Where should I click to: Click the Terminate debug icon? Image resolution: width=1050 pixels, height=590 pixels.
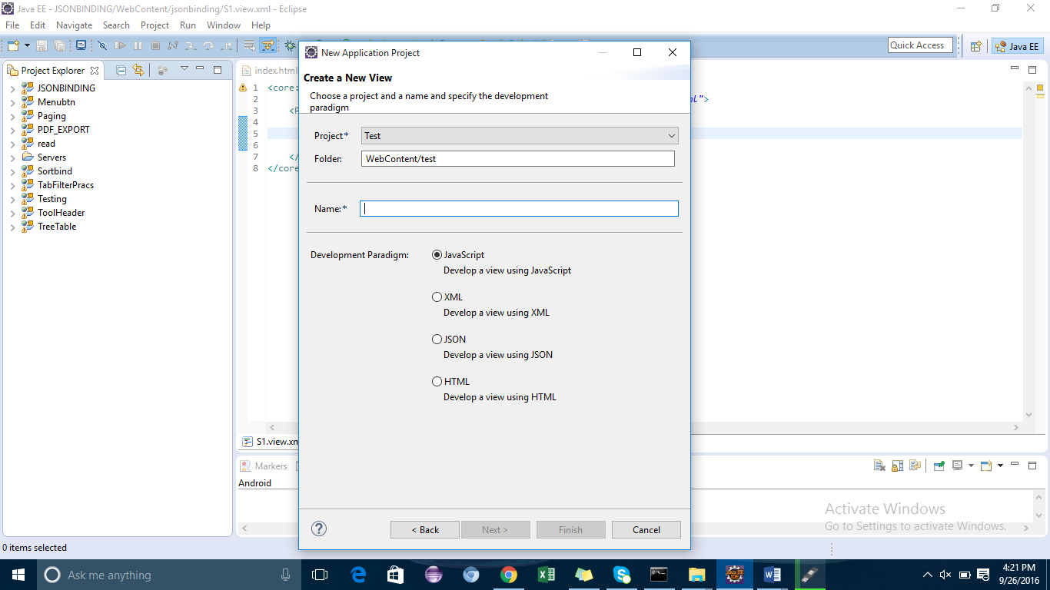[155, 45]
